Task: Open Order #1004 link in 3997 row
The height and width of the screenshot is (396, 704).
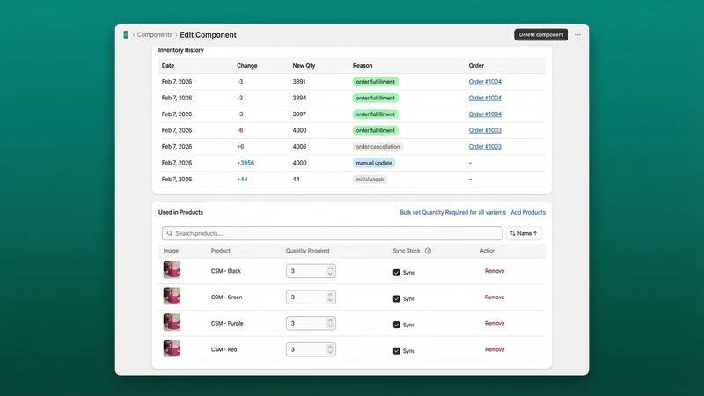Action: 485,114
